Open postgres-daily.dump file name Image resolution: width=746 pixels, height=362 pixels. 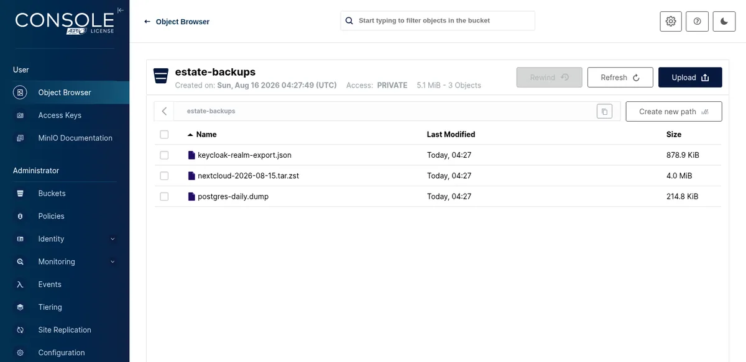coord(233,196)
